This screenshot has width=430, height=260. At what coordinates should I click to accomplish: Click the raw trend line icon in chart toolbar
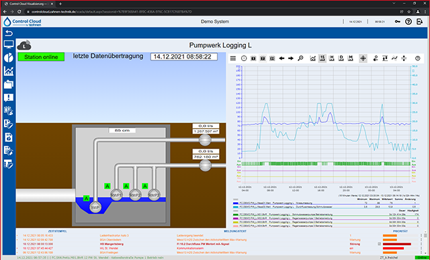[x=313, y=58]
